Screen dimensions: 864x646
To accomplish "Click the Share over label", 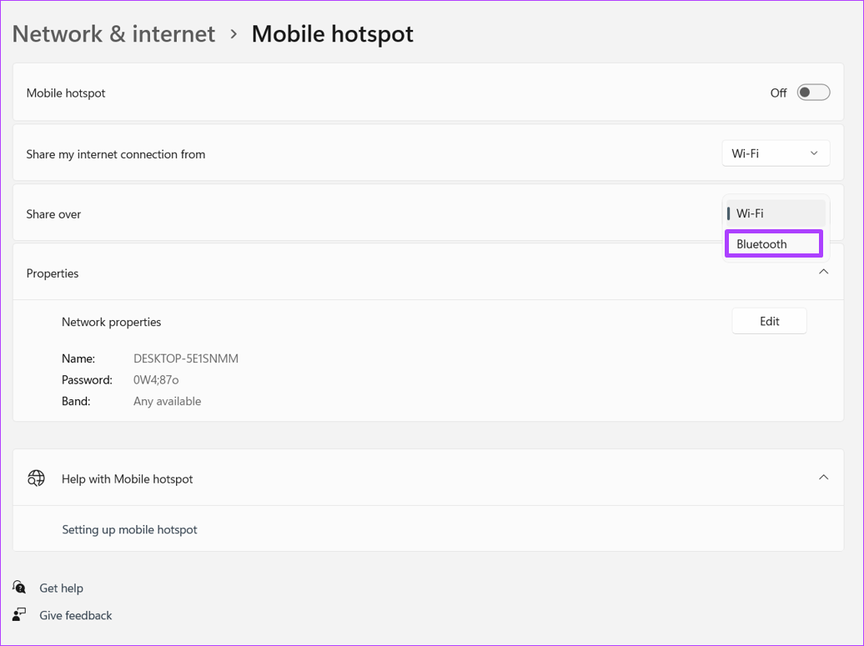I will coord(53,214).
